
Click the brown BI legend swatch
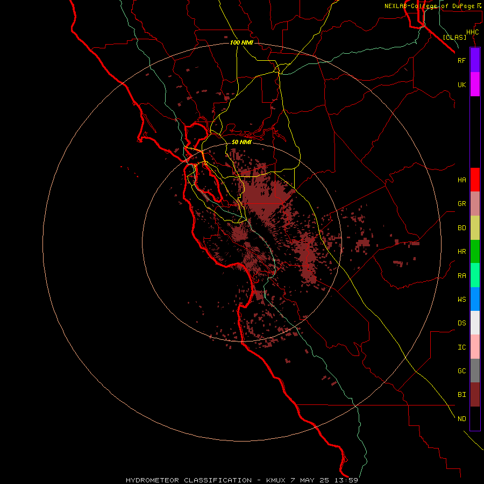coord(475,395)
